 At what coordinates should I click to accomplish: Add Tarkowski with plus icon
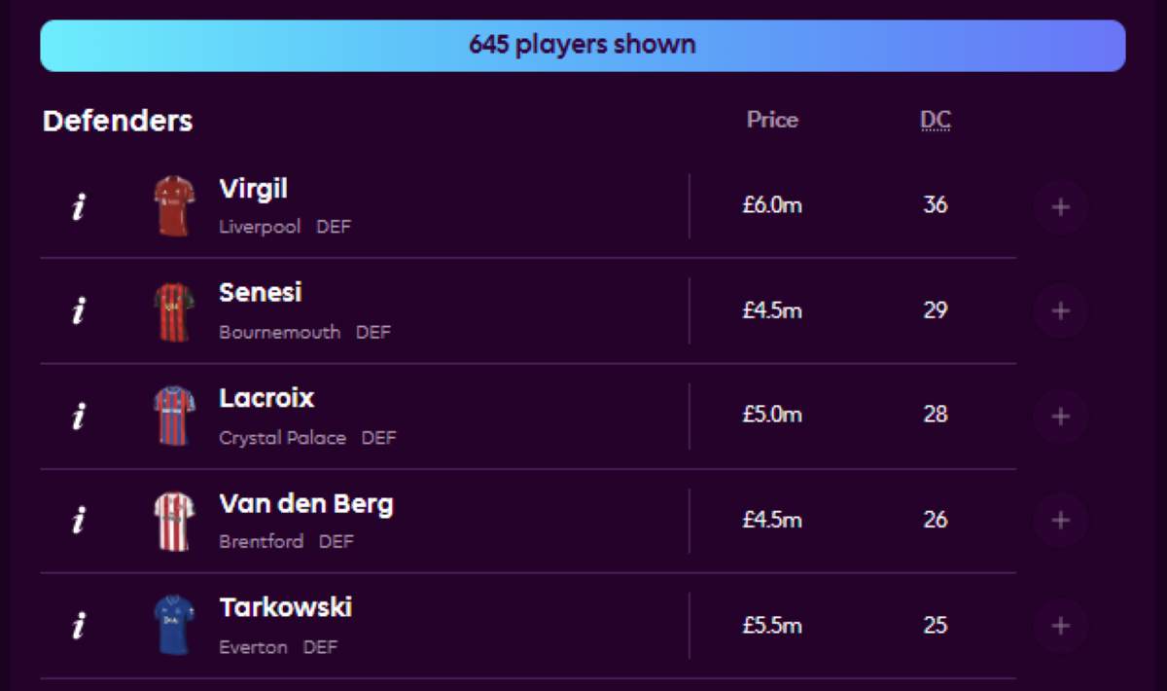[x=1060, y=626]
